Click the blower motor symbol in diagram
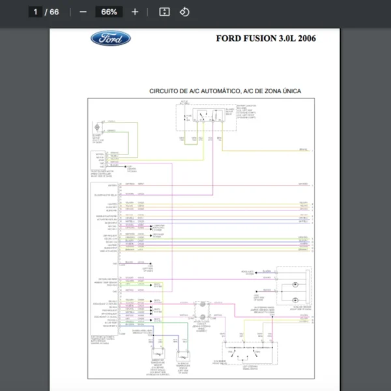 pos(98,127)
